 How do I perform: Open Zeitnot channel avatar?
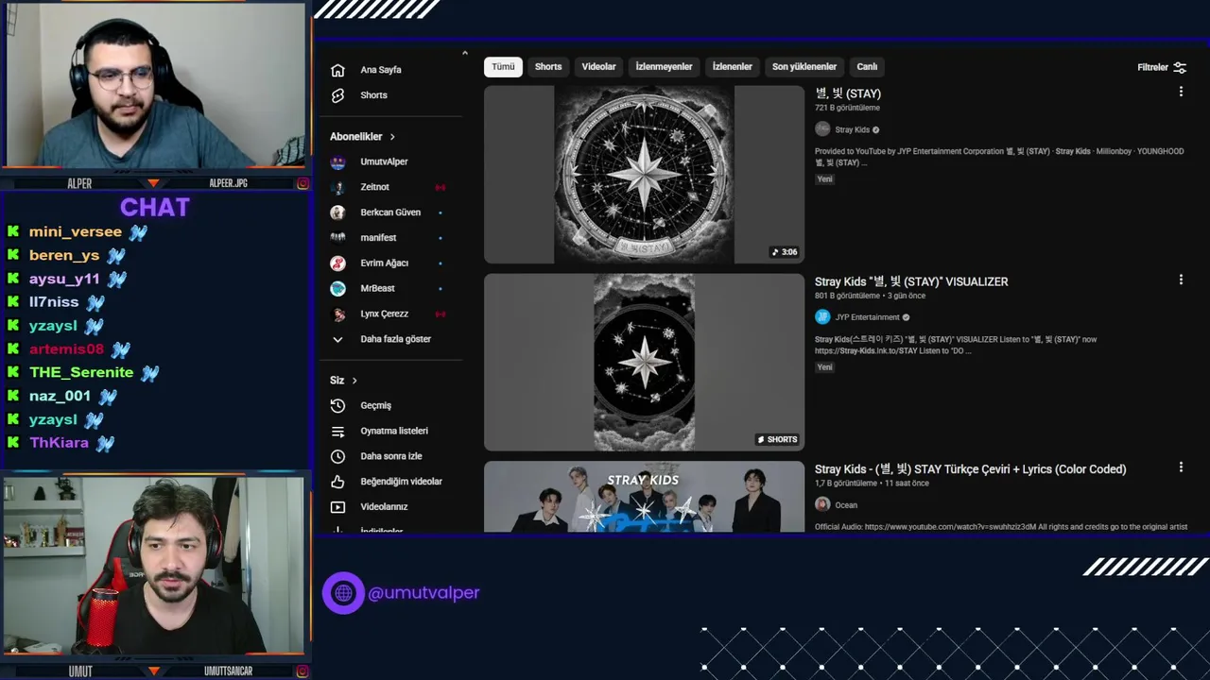[337, 187]
